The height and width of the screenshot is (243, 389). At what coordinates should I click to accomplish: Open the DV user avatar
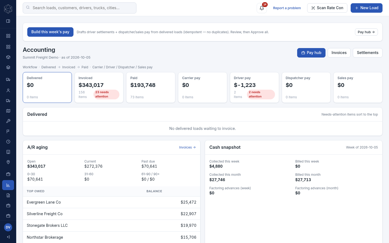tap(8, 227)
